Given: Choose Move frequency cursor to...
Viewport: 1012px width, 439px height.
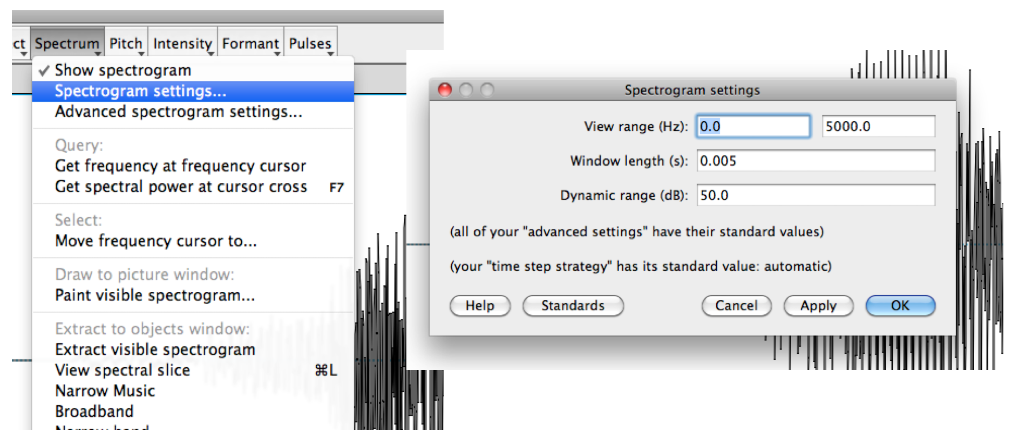Looking at the screenshot, I should tap(193, 241).
